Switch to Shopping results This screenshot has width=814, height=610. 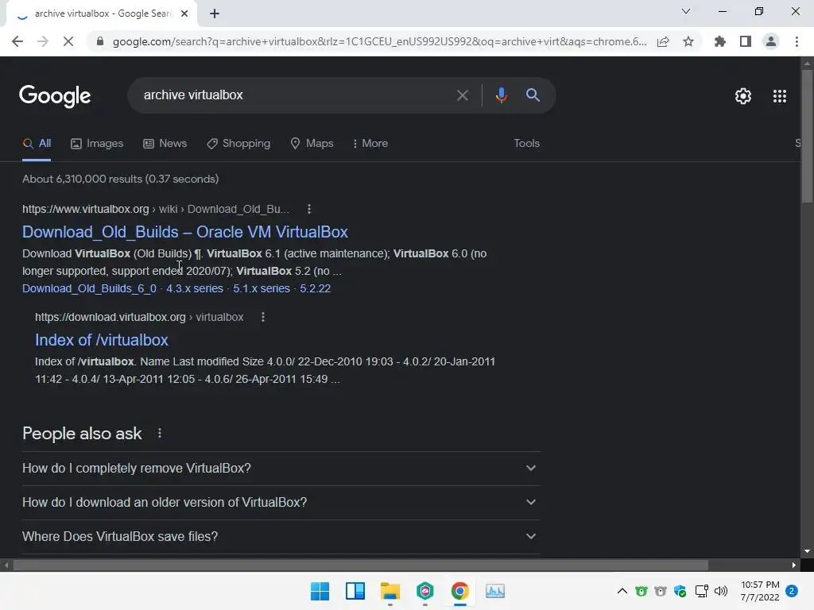point(238,144)
